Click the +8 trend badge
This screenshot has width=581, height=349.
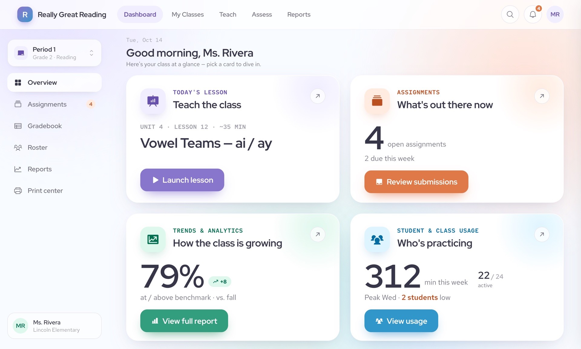click(x=220, y=282)
